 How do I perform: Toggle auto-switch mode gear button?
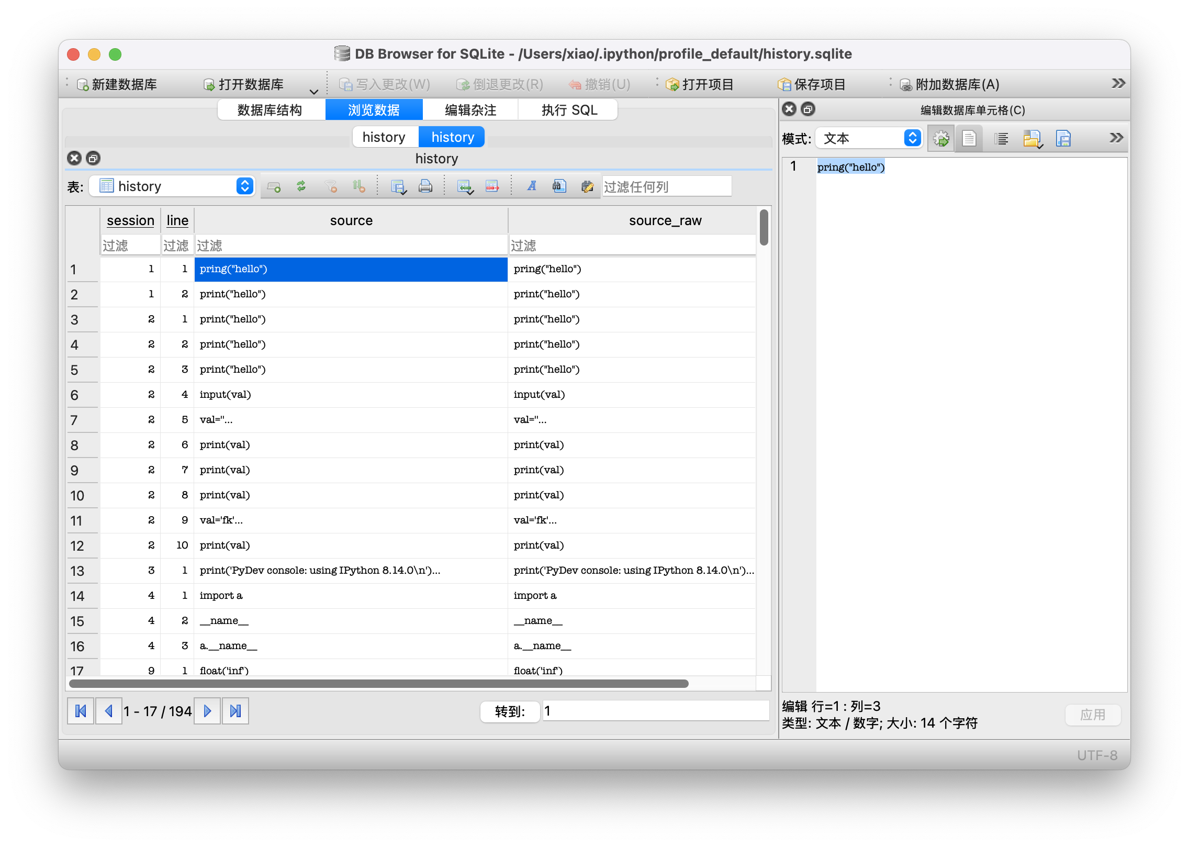coord(941,139)
